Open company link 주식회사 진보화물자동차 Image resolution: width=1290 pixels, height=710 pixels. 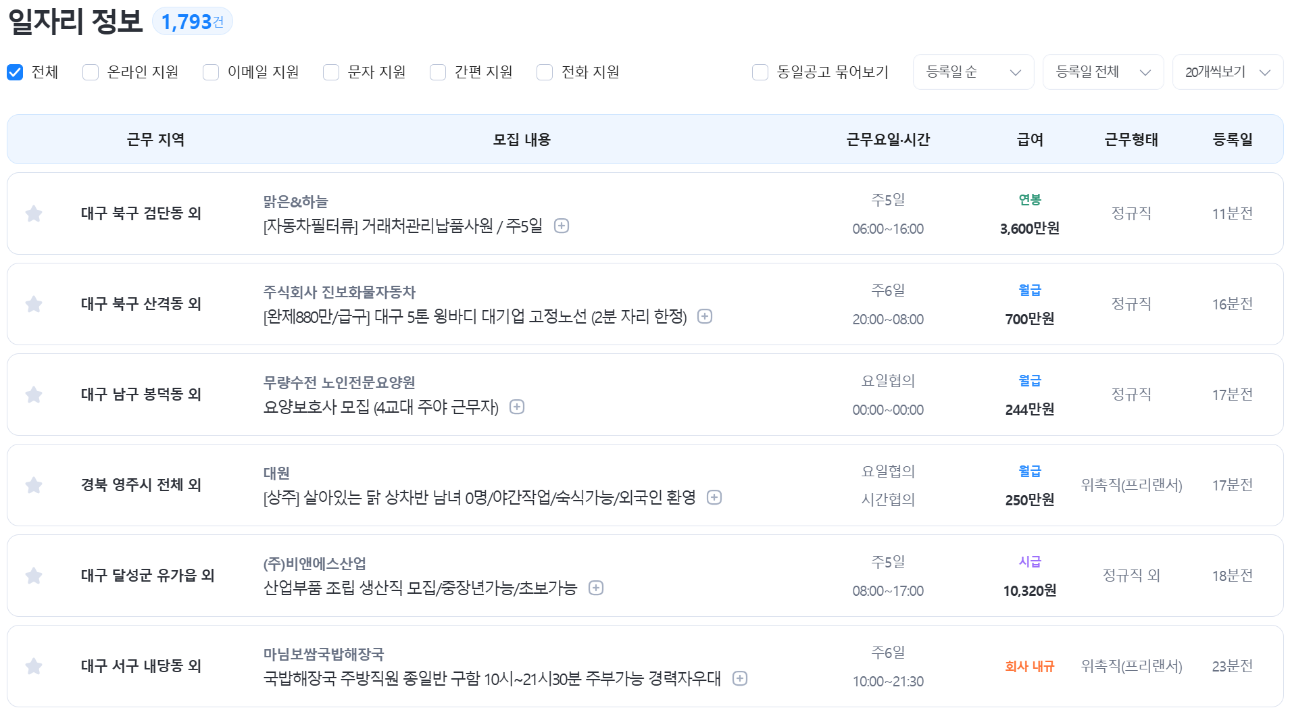pos(339,292)
